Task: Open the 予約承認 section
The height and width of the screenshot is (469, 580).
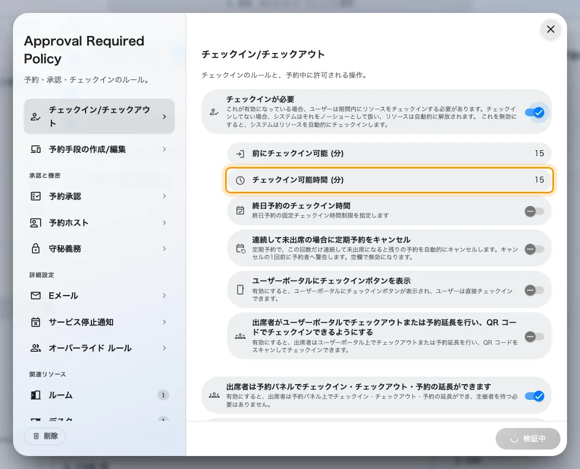Action: tap(99, 196)
